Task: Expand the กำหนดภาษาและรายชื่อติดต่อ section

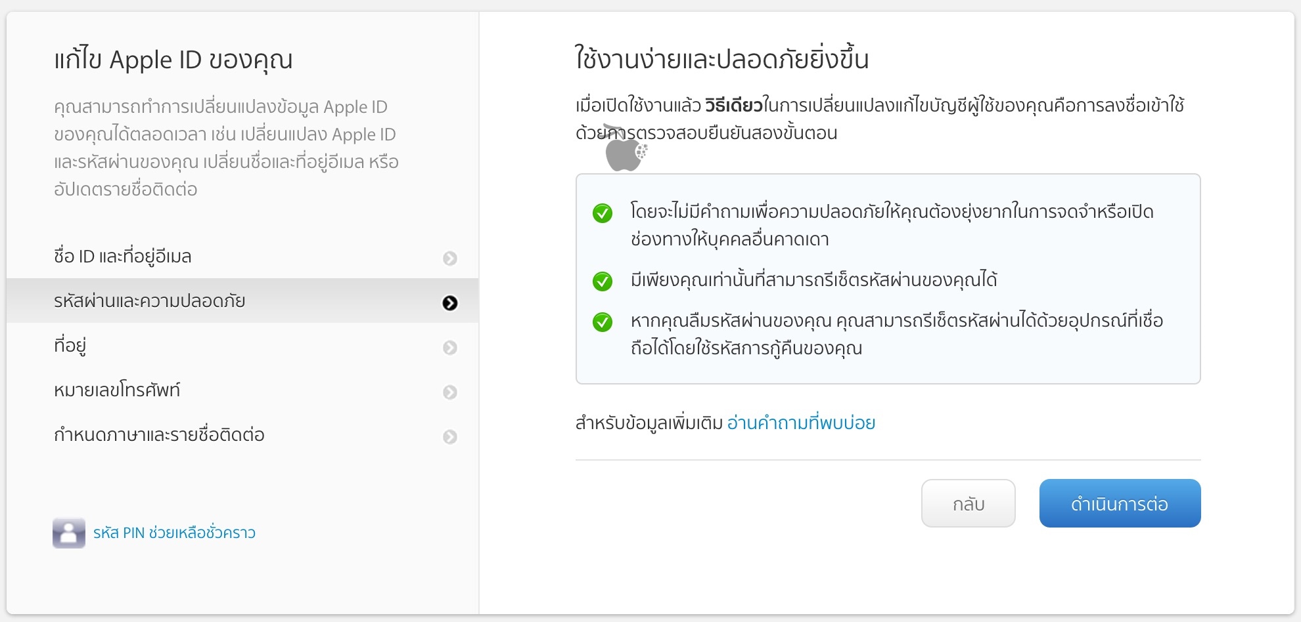Action: click(x=450, y=436)
